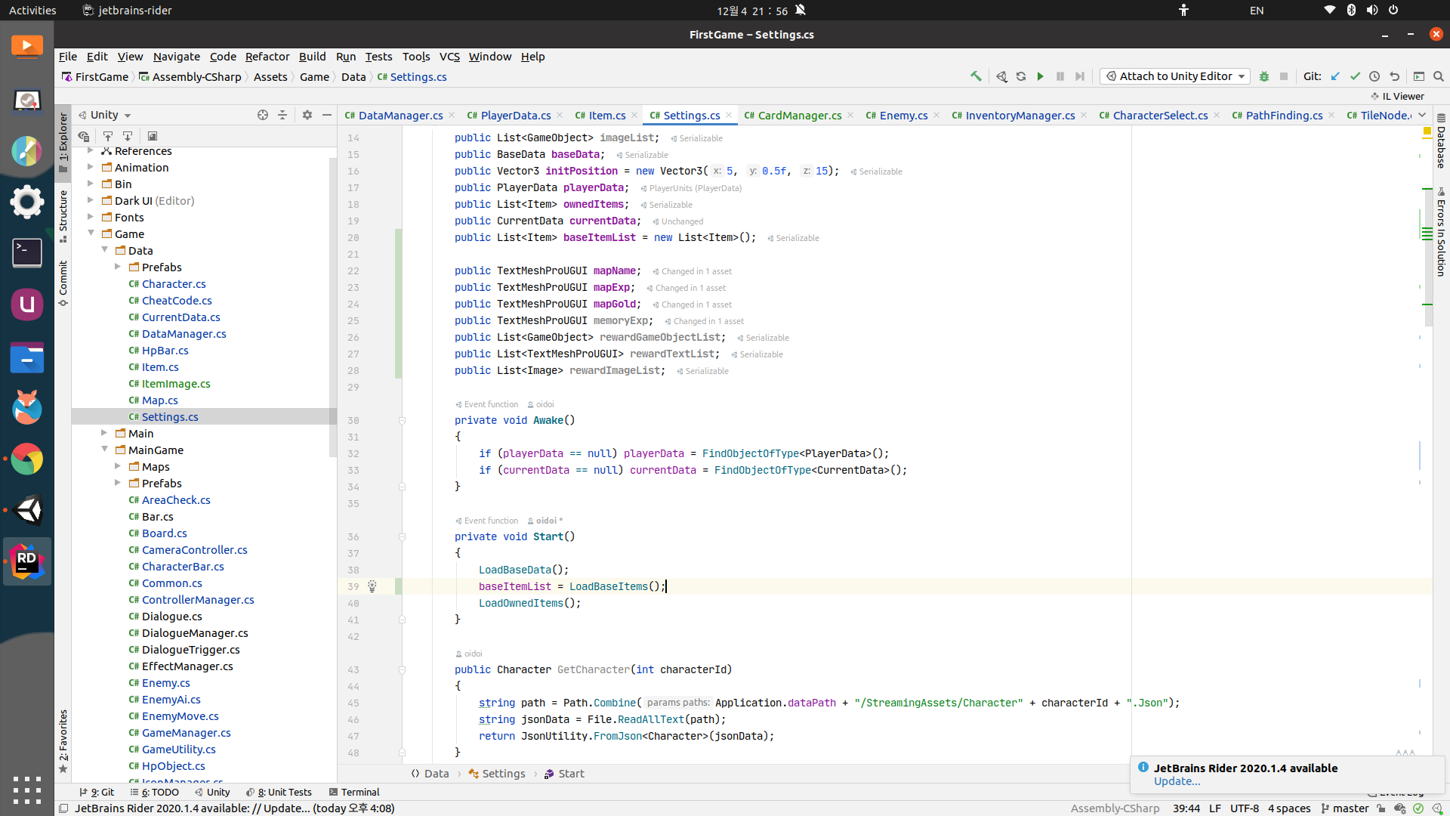Collapse the Awake method fold at line 30
This screenshot has width=1450, height=816.
402,420
